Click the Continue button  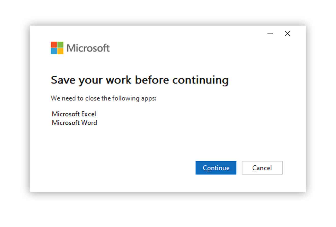coord(216,168)
